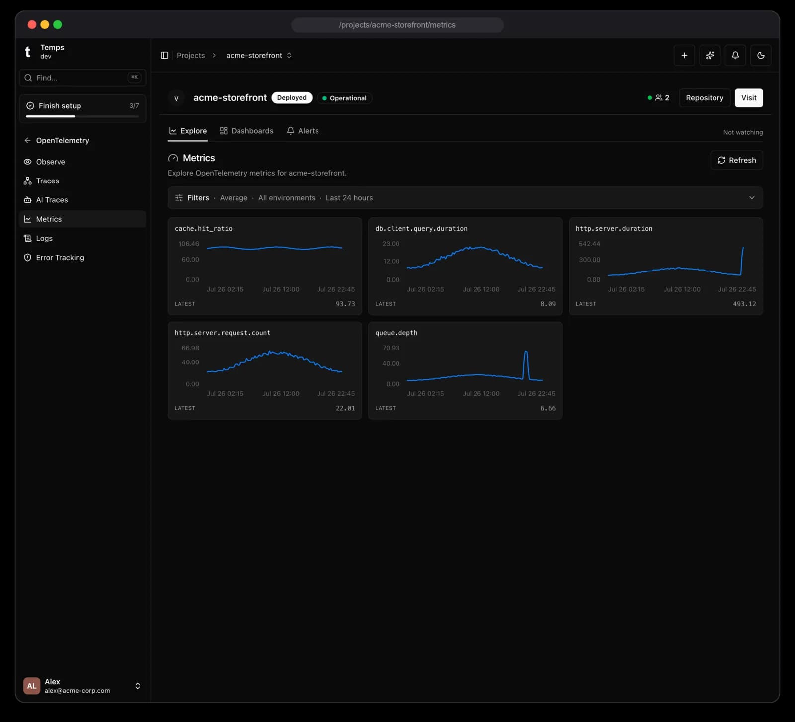
Task: Expand the Filters bar chevron
Action: pyautogui.click(x=752, y=198)
